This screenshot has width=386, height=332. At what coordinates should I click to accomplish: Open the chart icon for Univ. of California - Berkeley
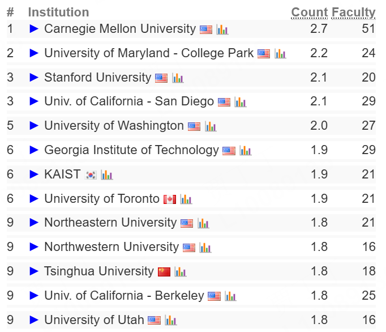230,296
